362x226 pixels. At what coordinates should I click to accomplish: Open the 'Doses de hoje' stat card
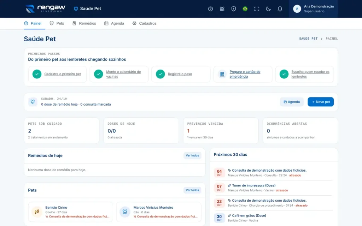(141, 131)
